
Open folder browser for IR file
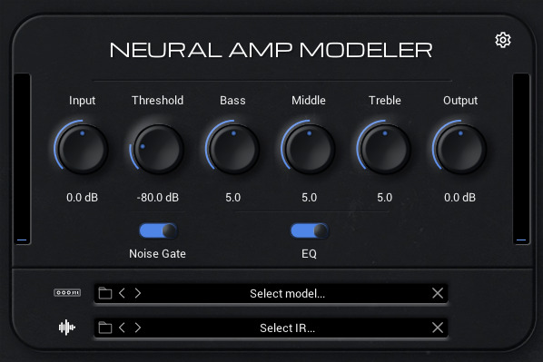tap(105, 328)
